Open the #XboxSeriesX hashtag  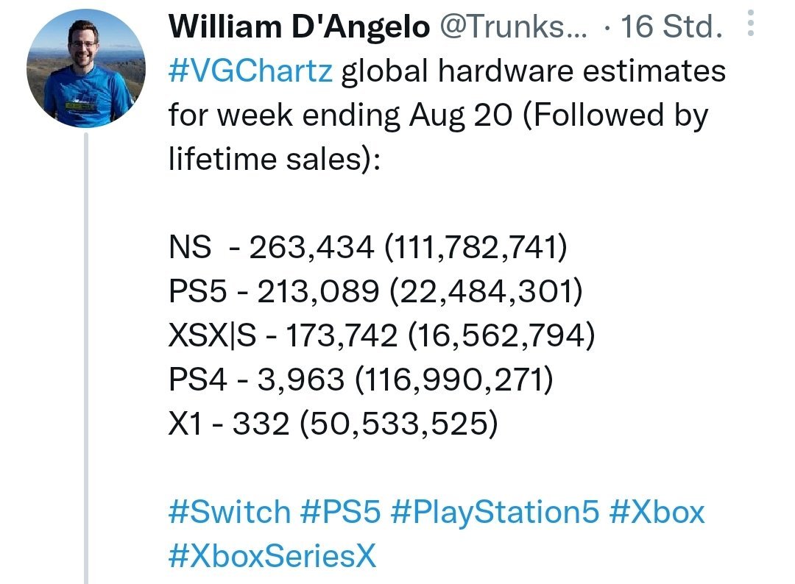coord(273,555)
